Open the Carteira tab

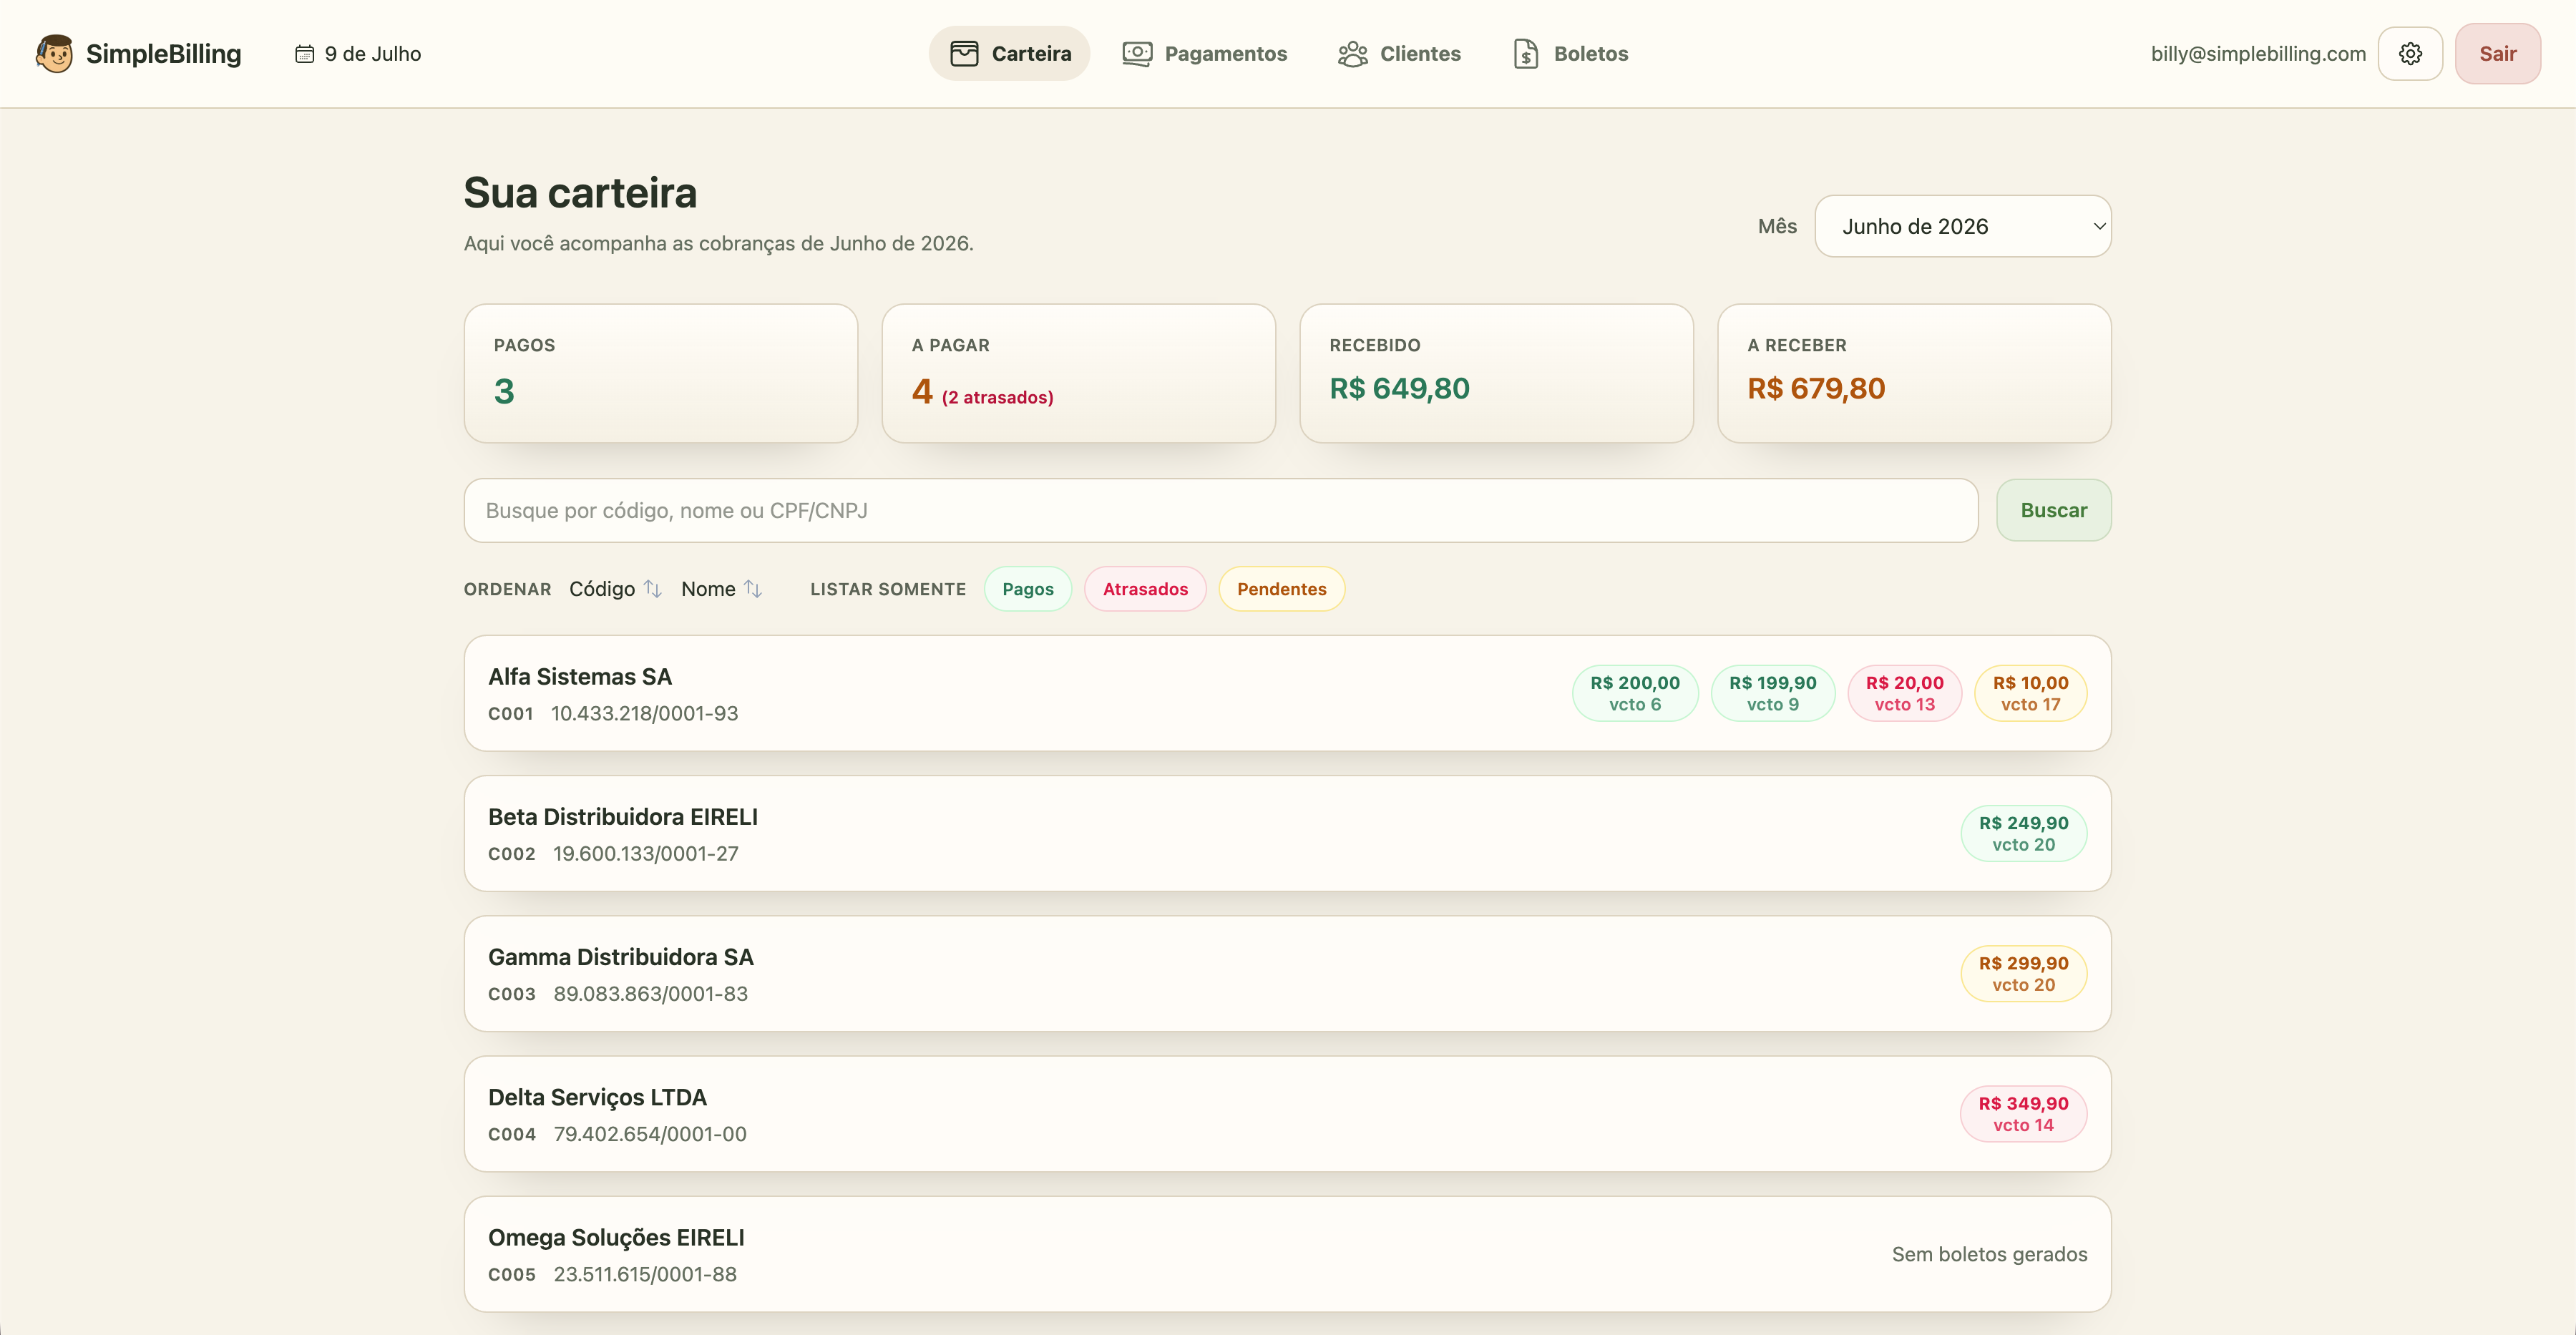(x=1009, y=53)
